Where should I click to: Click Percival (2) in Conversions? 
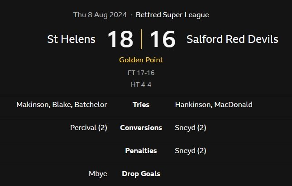(89, 128)
